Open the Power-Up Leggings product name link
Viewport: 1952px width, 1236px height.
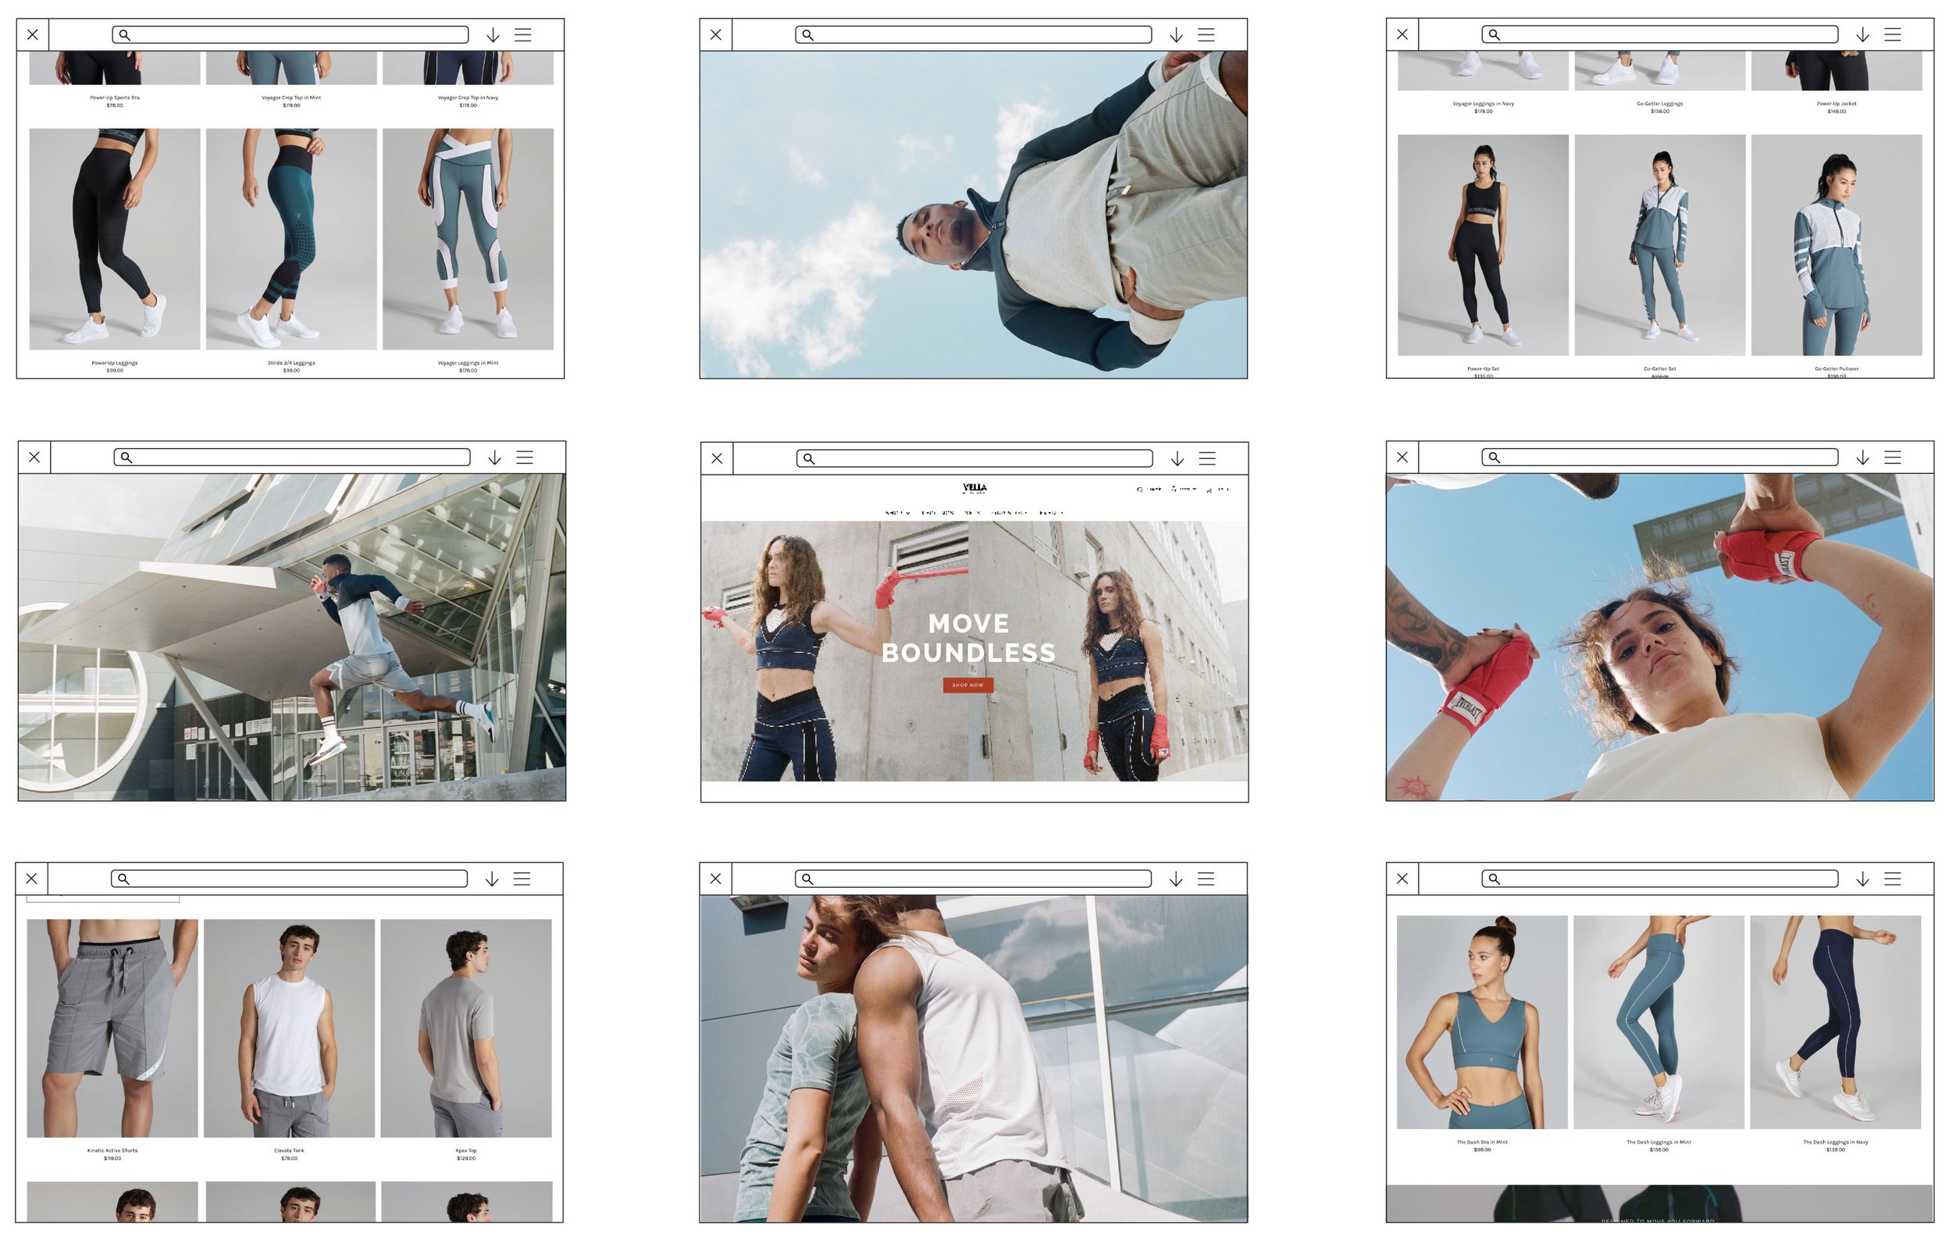coord(114,363)
